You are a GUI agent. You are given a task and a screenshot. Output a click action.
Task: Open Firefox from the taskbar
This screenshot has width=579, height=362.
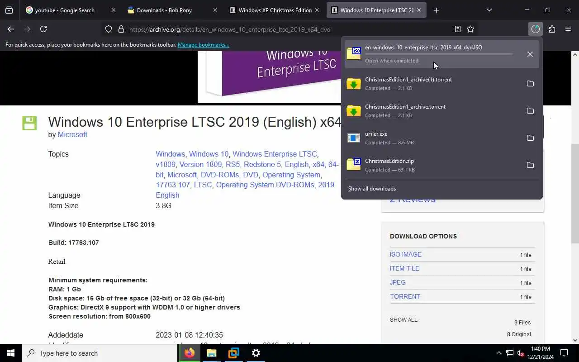[x=190, y=353]
